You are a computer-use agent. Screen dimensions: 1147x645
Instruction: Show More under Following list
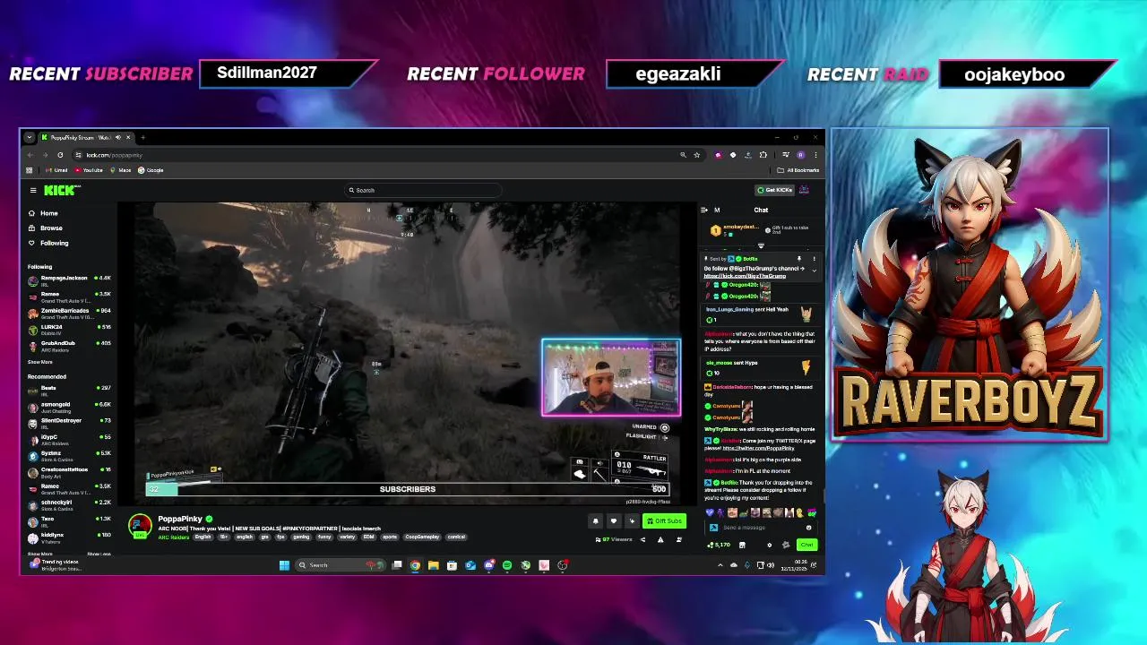pyautogui.click(x=39, y=362)
